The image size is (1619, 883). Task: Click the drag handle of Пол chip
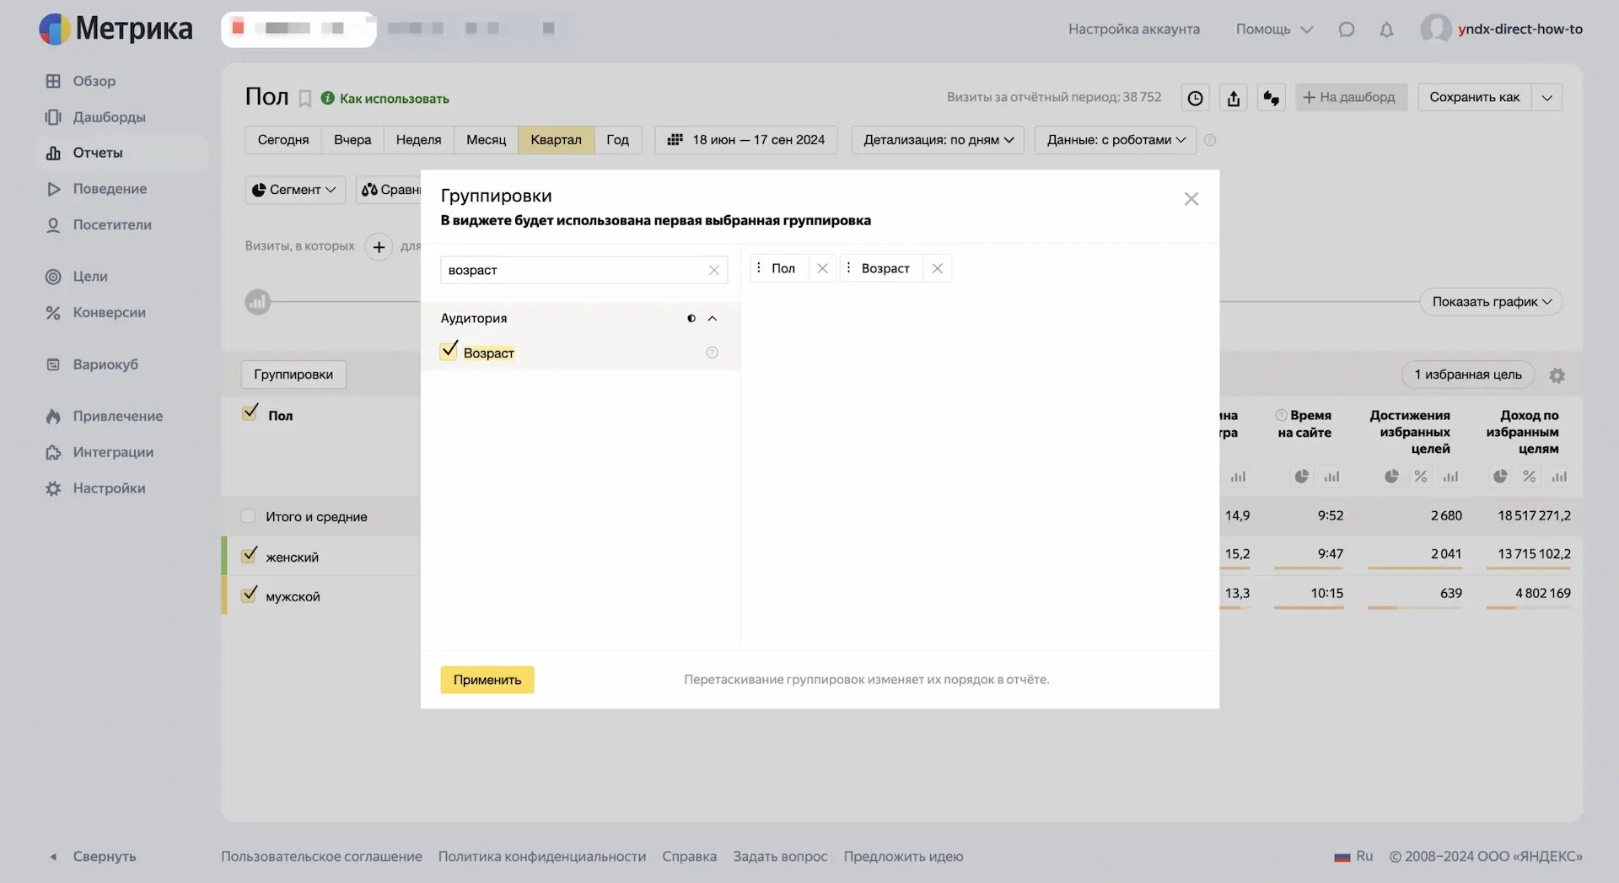758,268
